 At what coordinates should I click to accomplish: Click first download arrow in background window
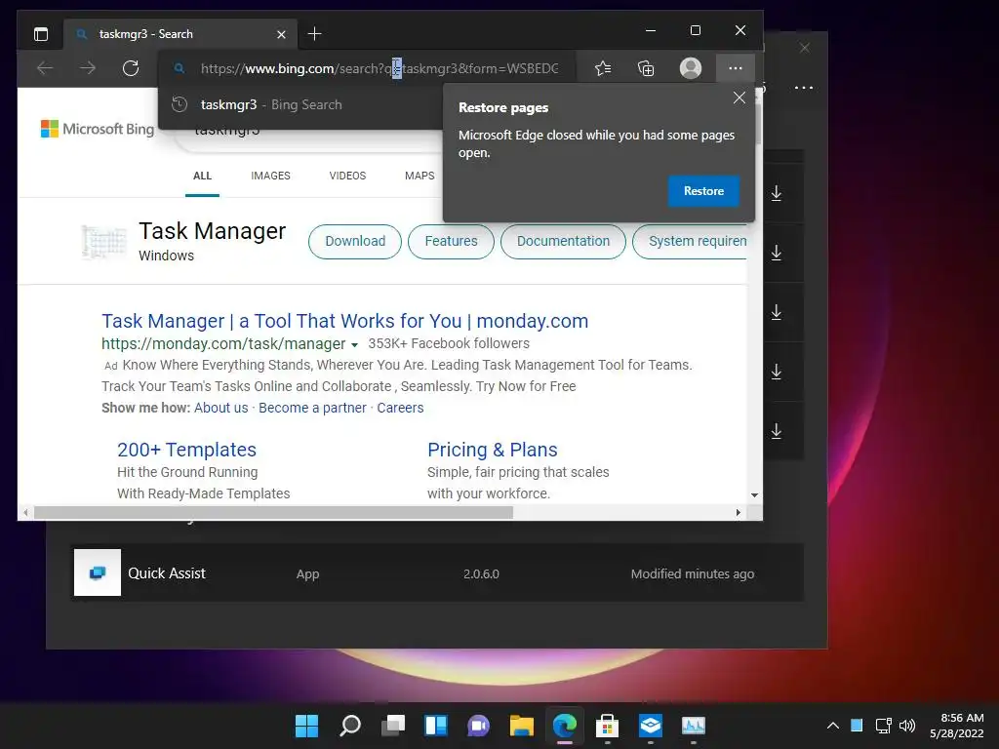(x=776, y=193)
